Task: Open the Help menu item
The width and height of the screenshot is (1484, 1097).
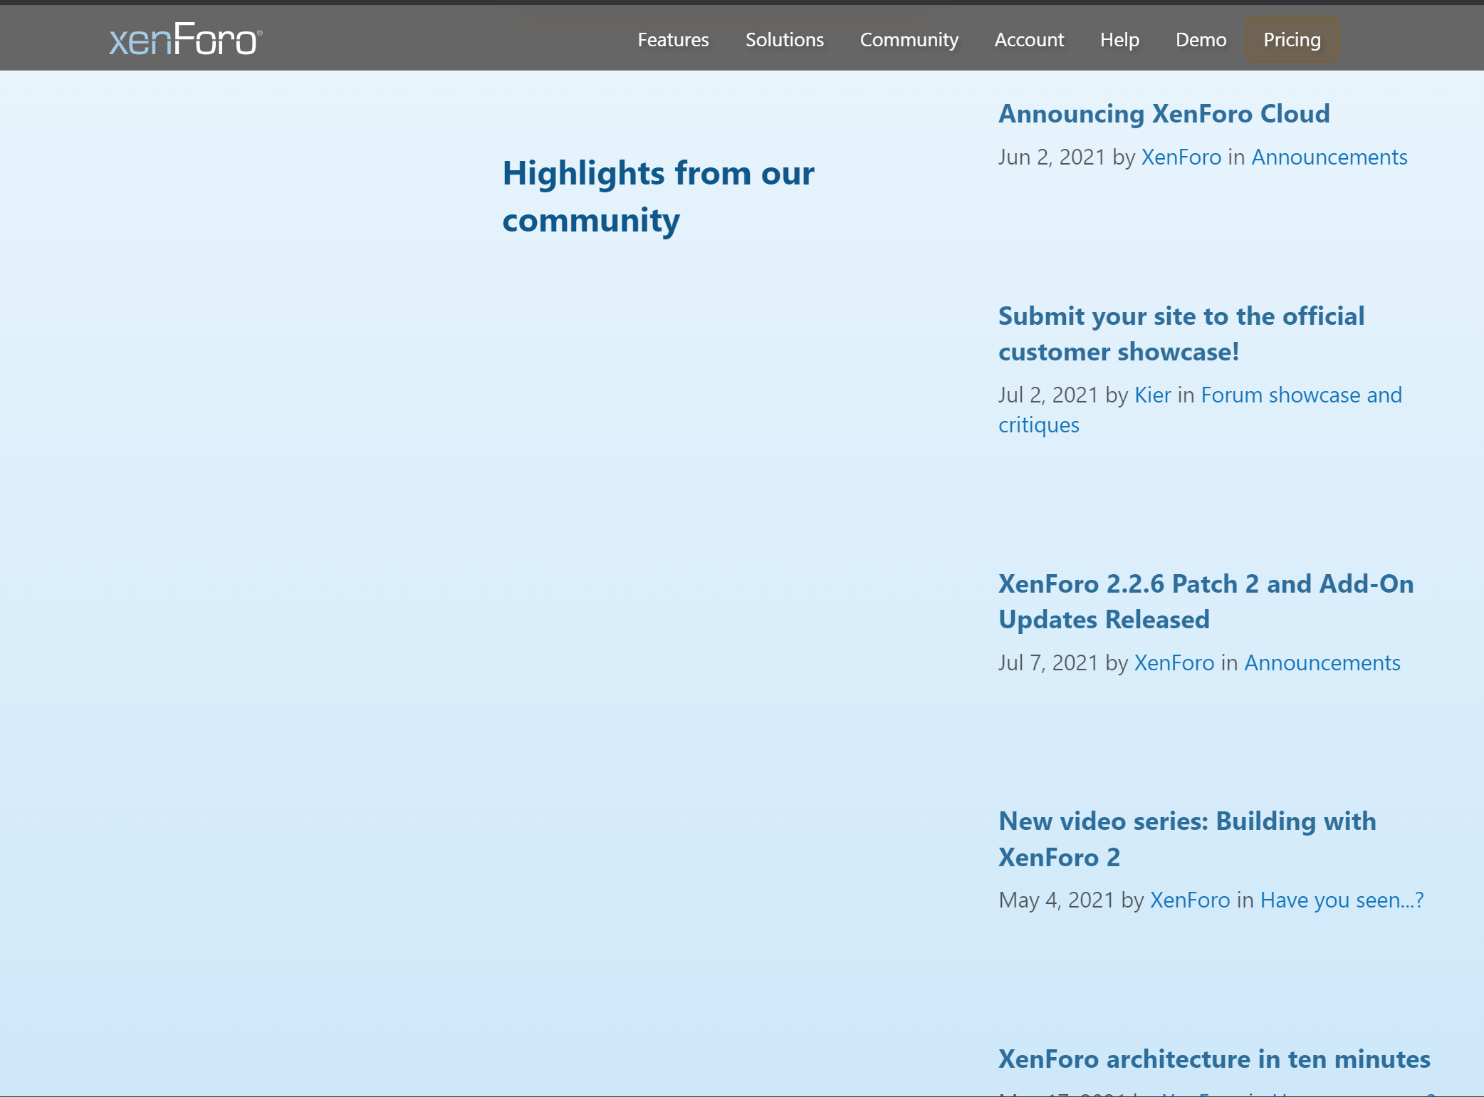Action: (x=1119, y=40)
